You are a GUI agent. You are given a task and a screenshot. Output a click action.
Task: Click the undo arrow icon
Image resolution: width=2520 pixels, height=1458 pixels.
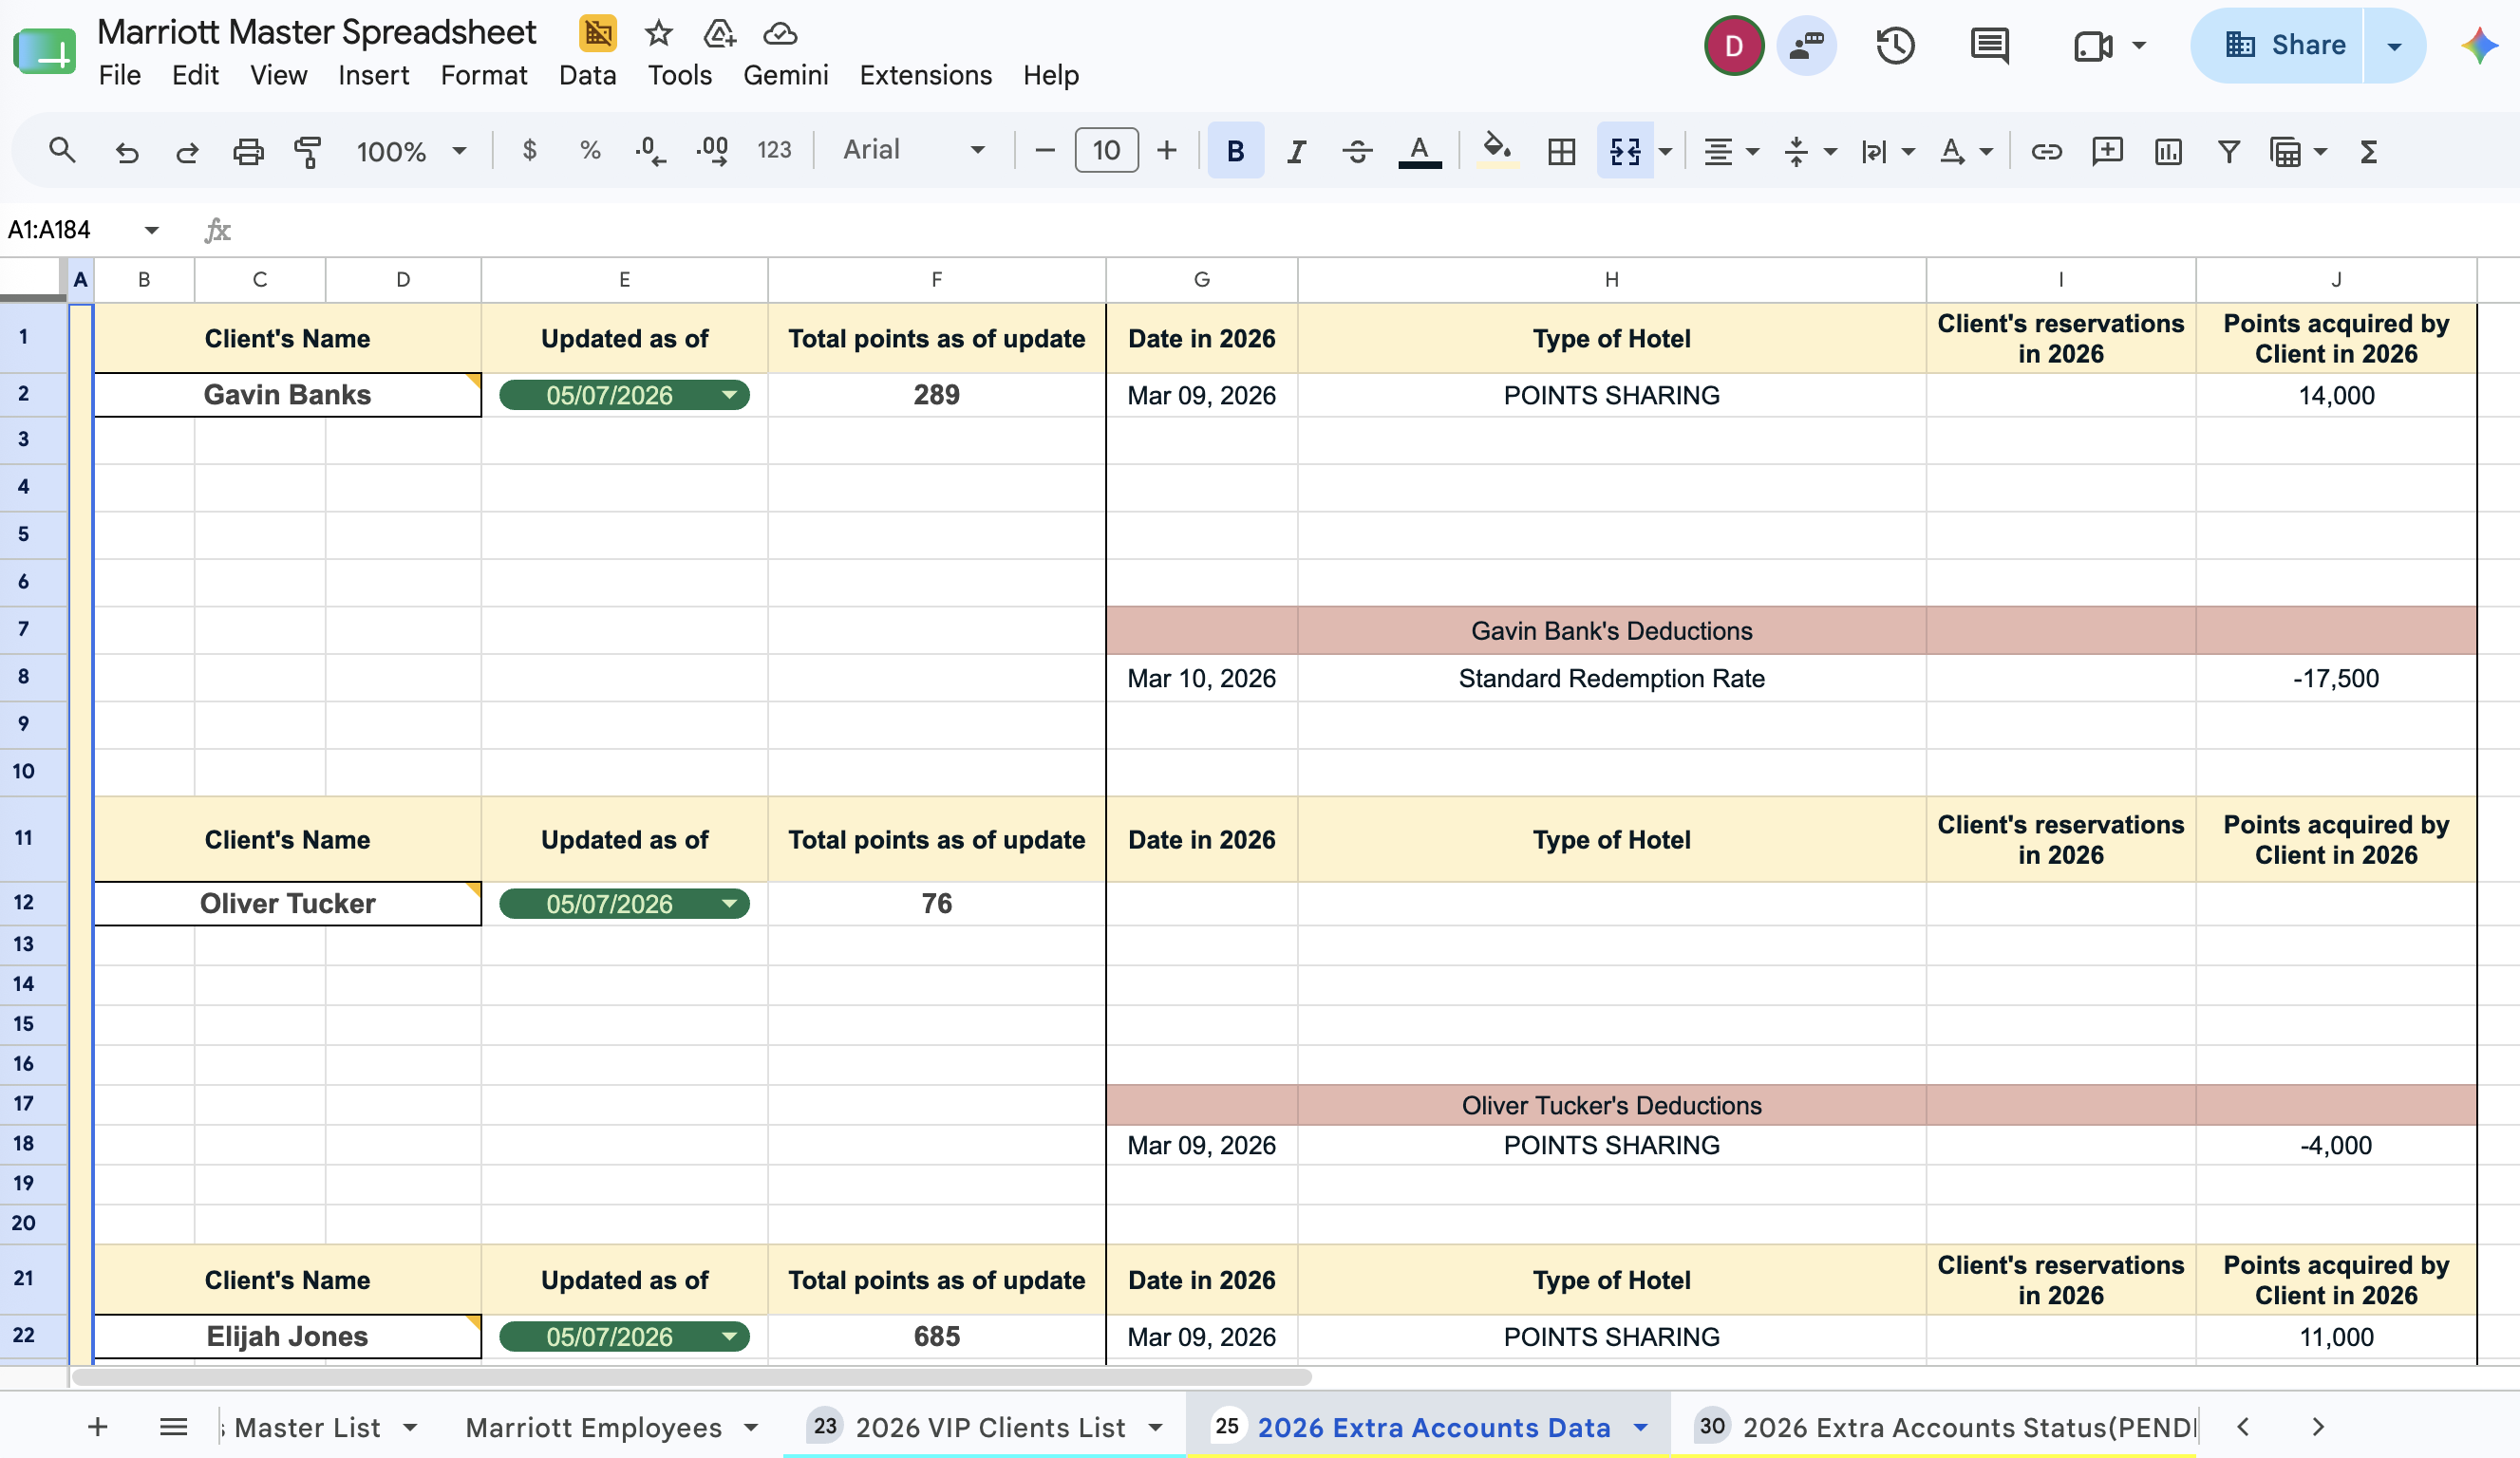click(126, 152)
